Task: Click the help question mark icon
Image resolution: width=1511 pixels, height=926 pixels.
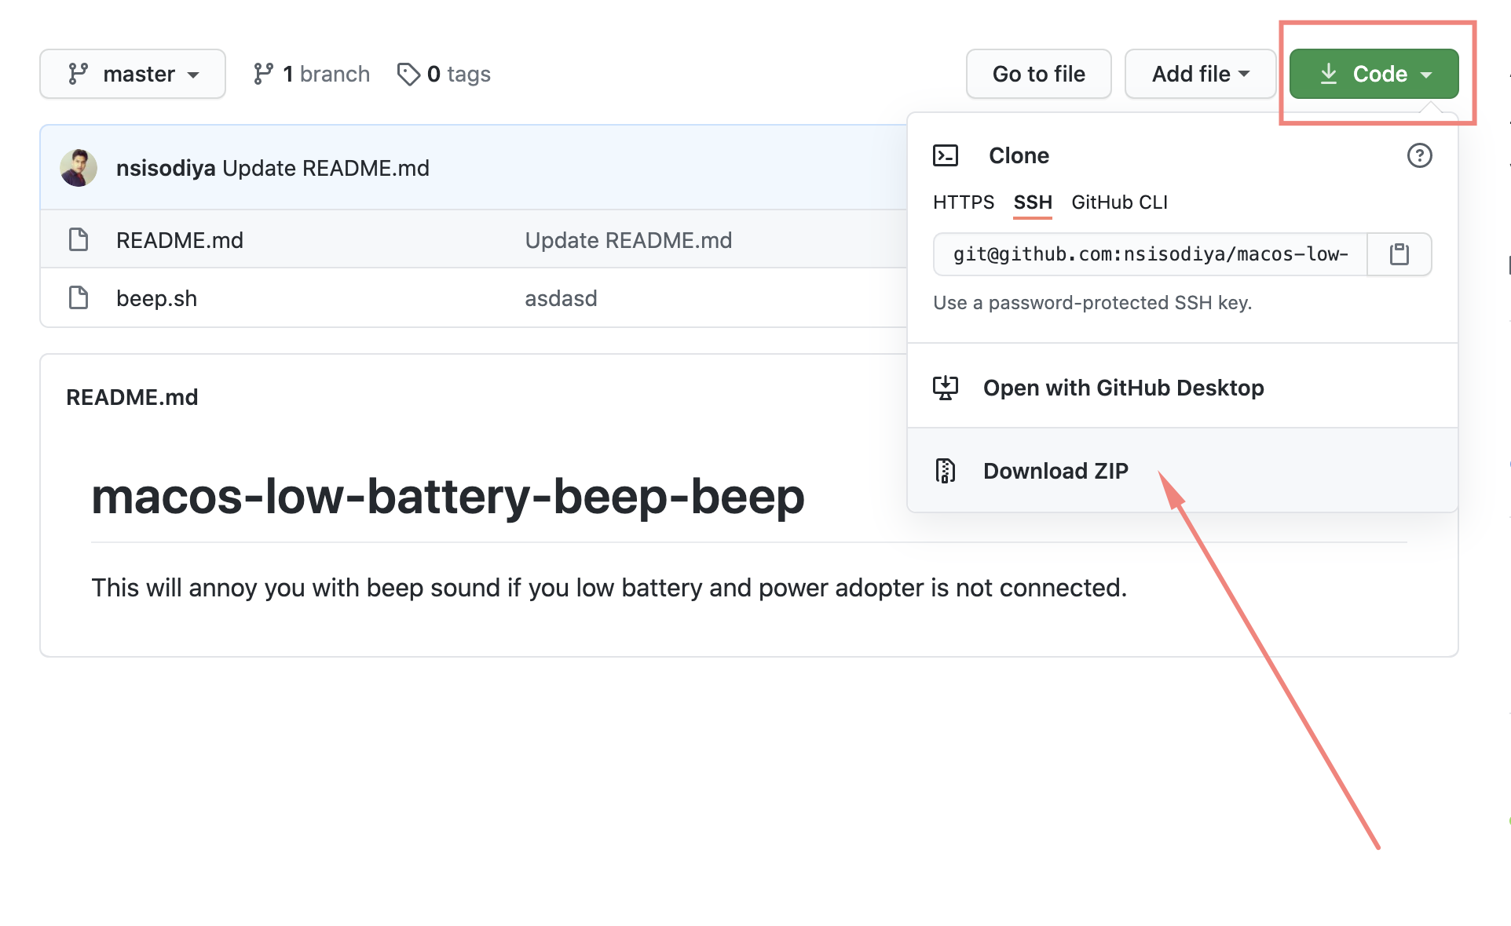Action: click(x=1419, y=155)
